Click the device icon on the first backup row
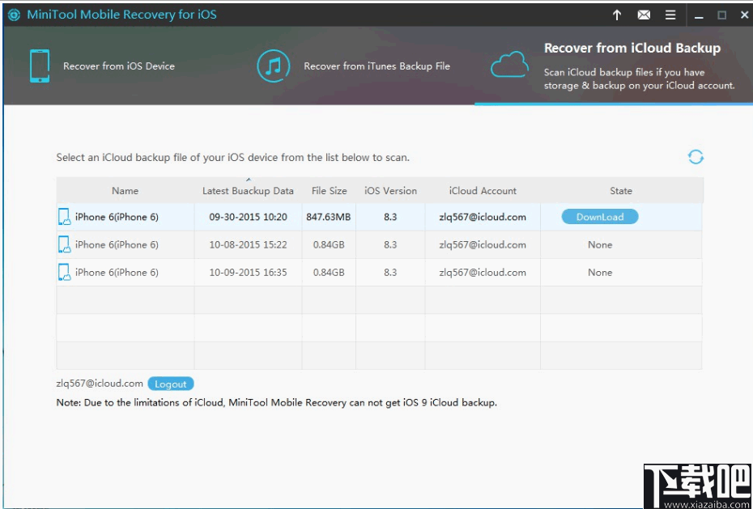Image resolution: width=753 pixels, height=509 pixels. (x=63, y=217)
